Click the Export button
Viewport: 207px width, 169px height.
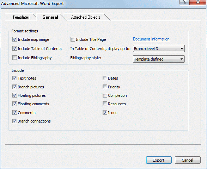tap(159, 160)
